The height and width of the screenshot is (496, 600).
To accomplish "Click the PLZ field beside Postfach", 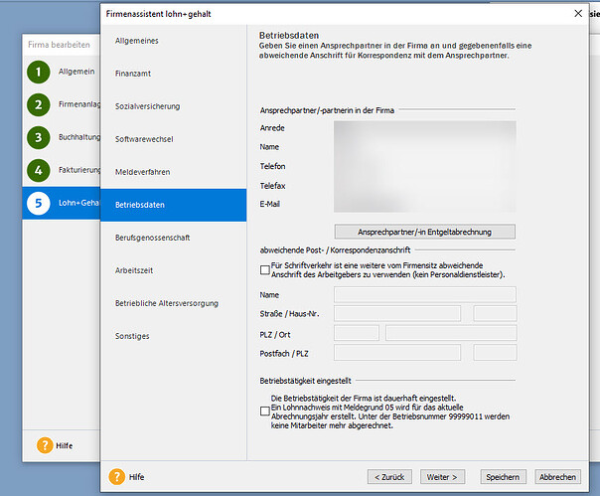I will (x=495, y=353).
